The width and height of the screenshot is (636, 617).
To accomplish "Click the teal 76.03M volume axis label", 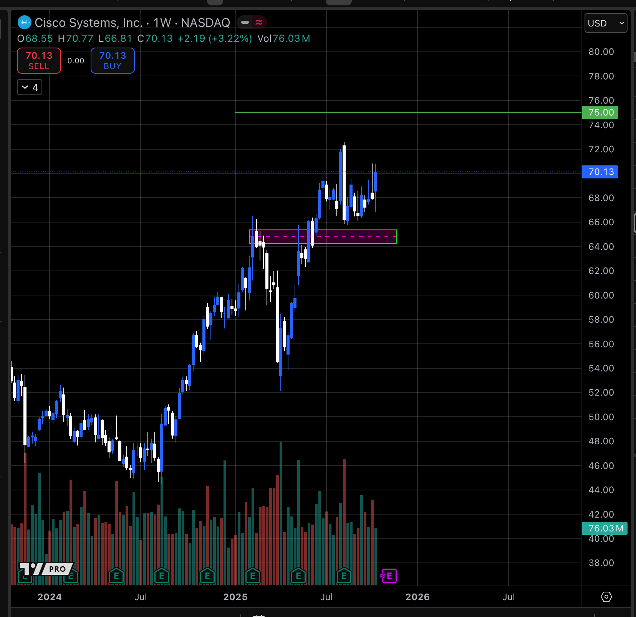I will click(x=605, y=528).
